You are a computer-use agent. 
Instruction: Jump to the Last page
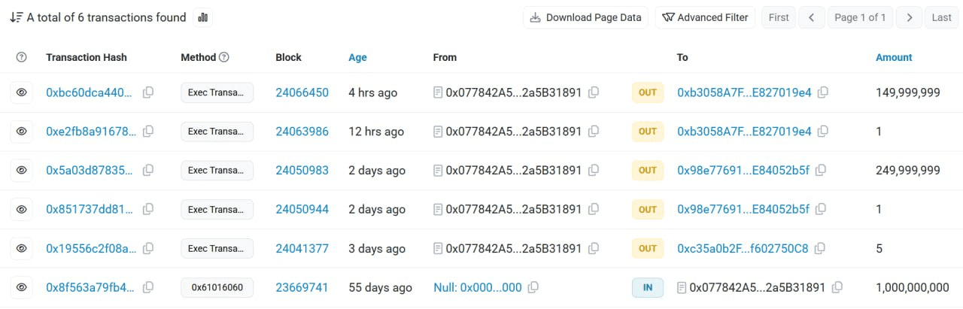(941, 17)
